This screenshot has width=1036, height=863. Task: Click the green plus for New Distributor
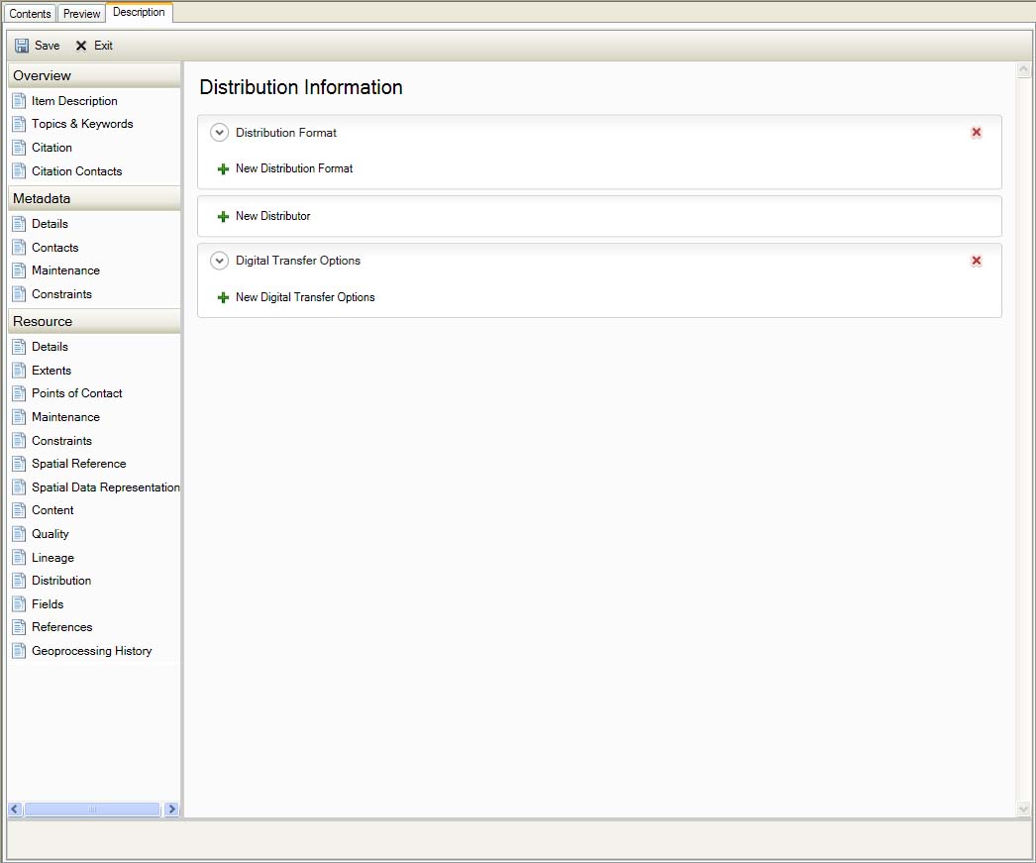tap(223, 216)
